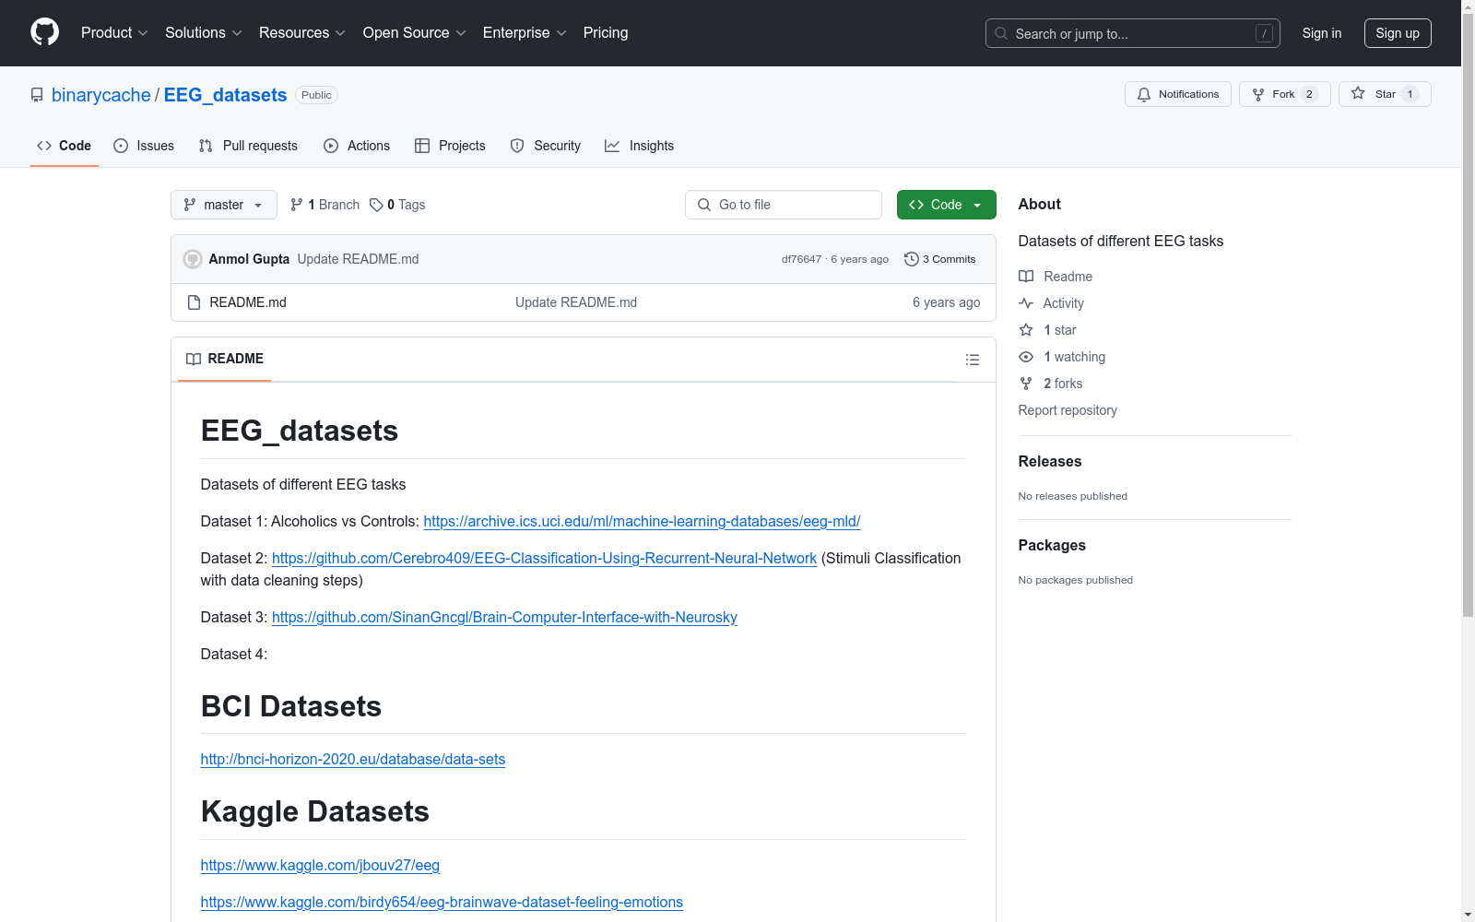Open the Cerebro409 EEG-Classification GitHub link
1475x922 pixels.
pyautogui.click(x=544, y=558)
